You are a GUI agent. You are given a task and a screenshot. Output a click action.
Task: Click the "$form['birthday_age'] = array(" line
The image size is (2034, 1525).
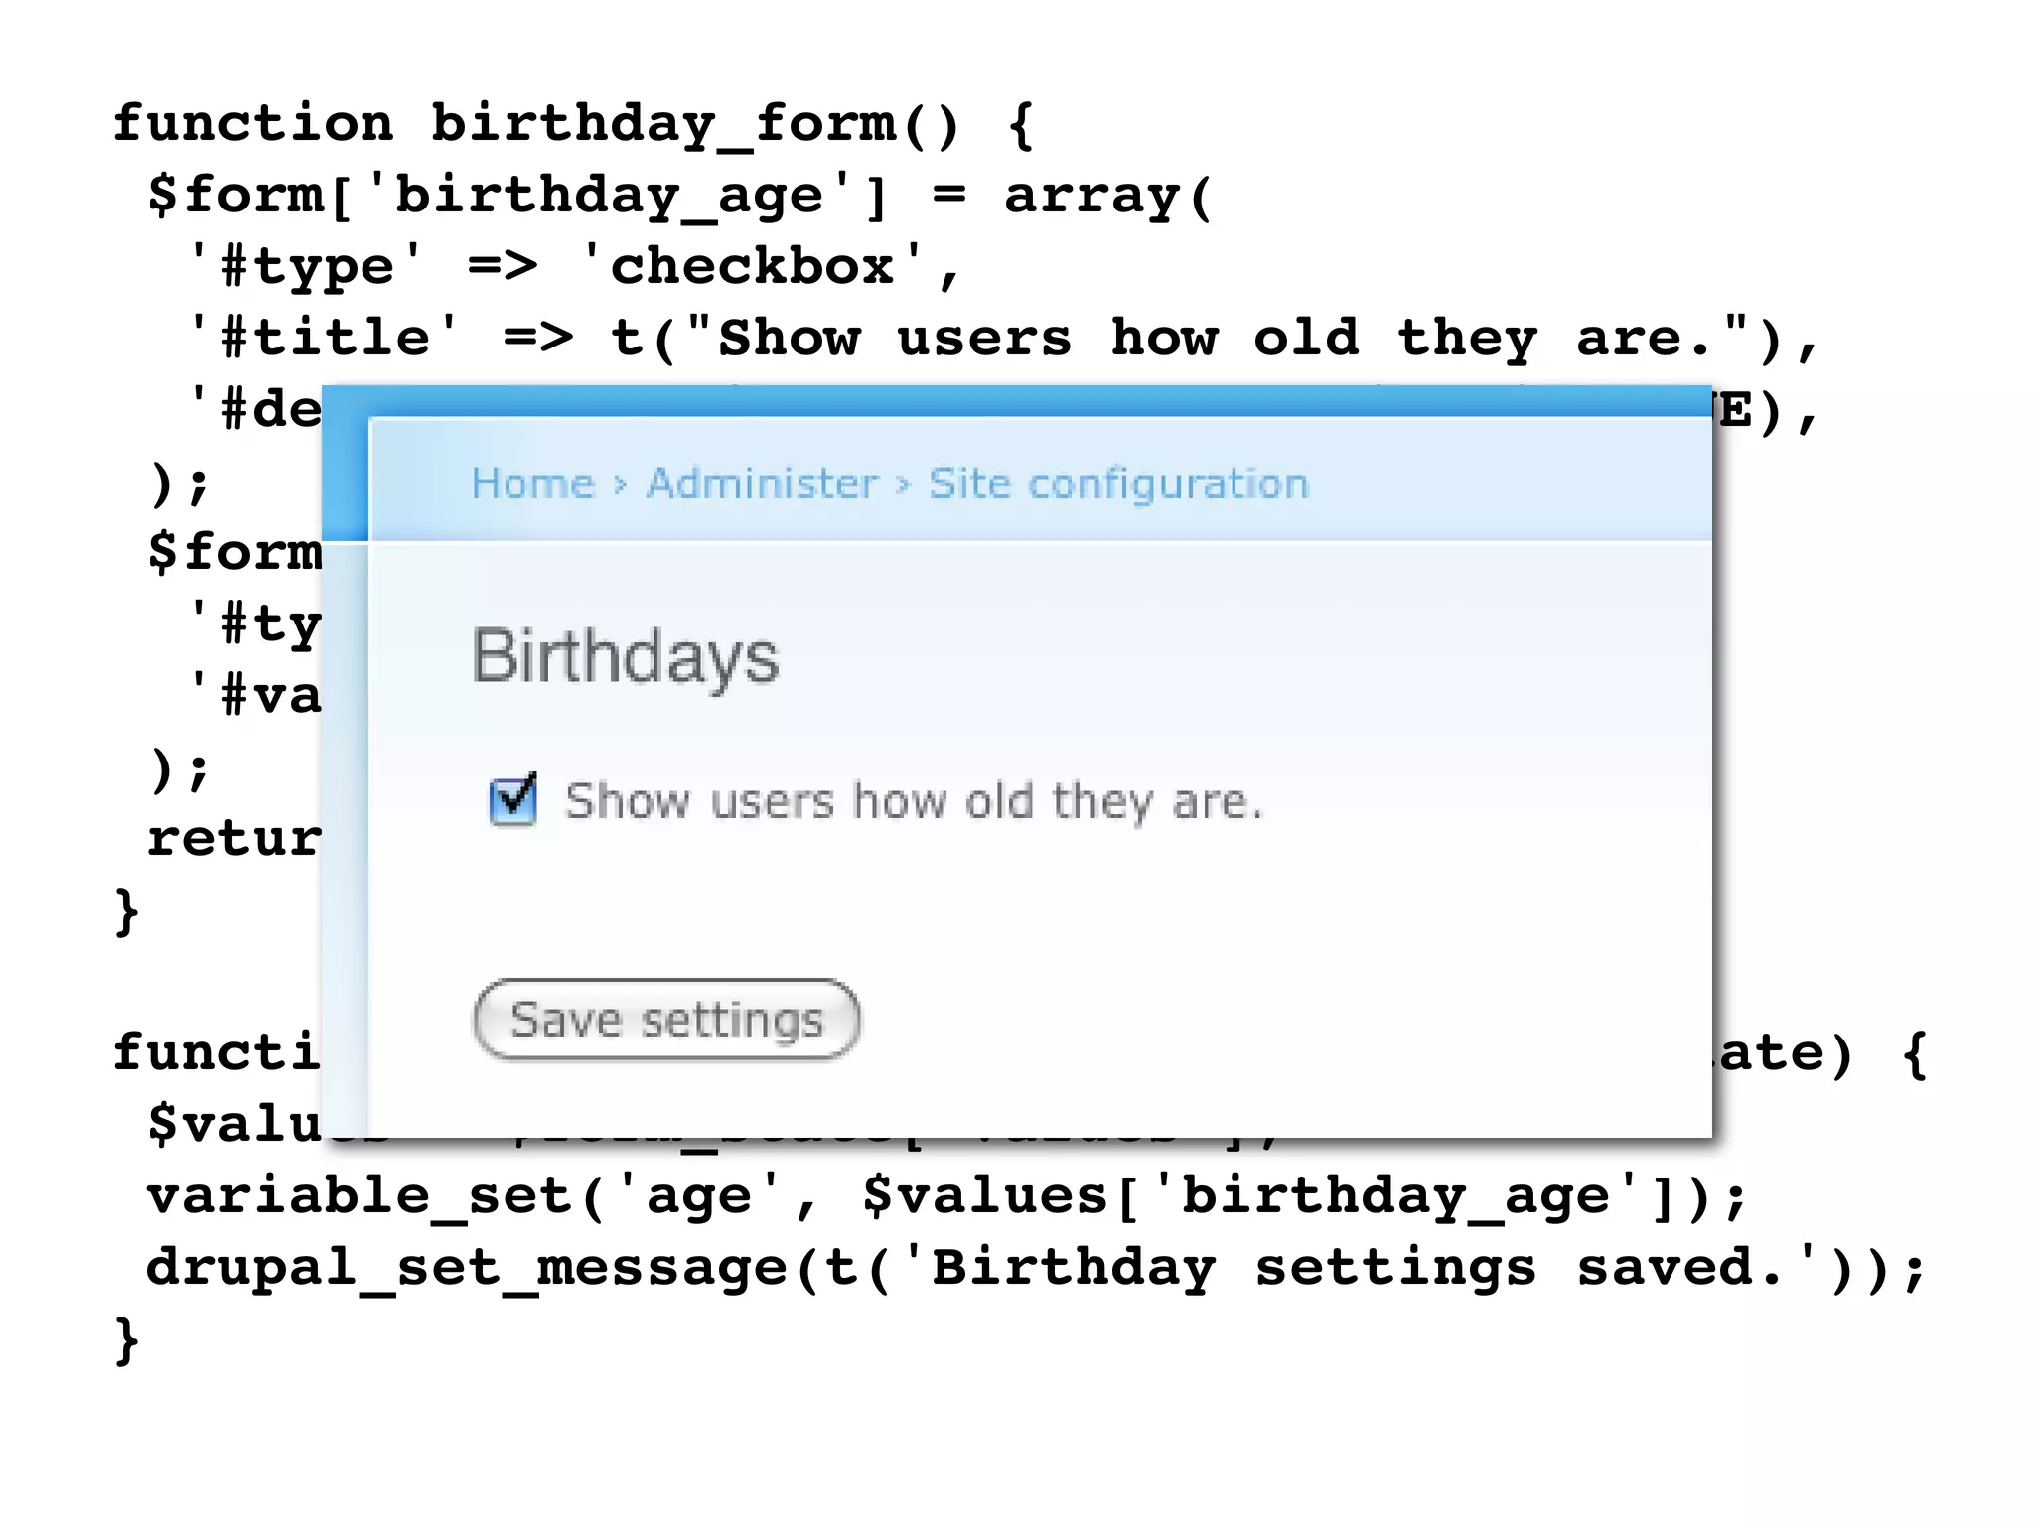point(678,196)
